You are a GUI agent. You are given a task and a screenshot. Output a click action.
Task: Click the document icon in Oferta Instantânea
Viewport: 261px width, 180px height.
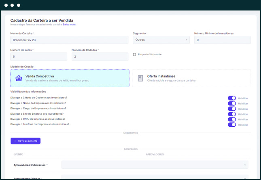(140, 78)
